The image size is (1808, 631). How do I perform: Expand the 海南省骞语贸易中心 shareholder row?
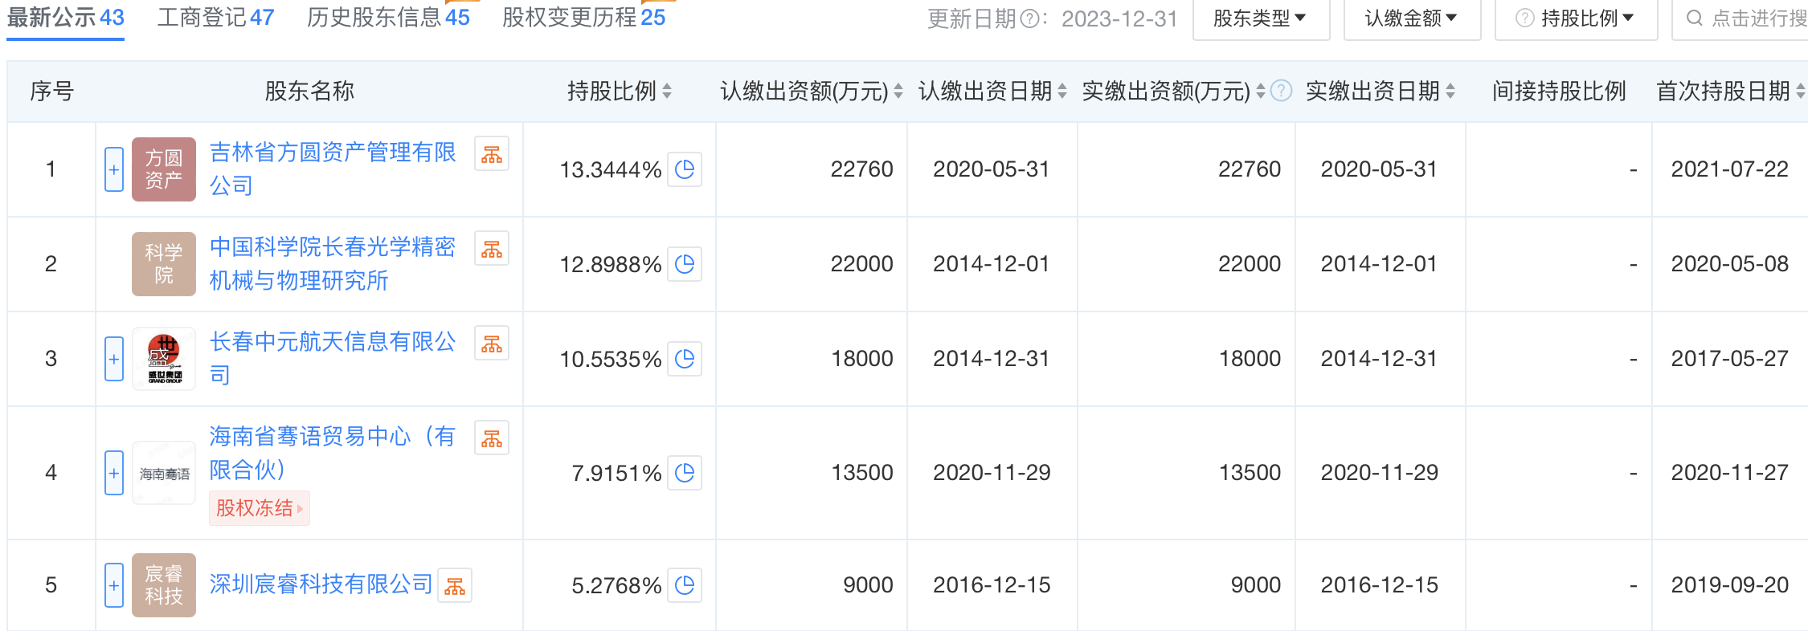click(114, 473)
